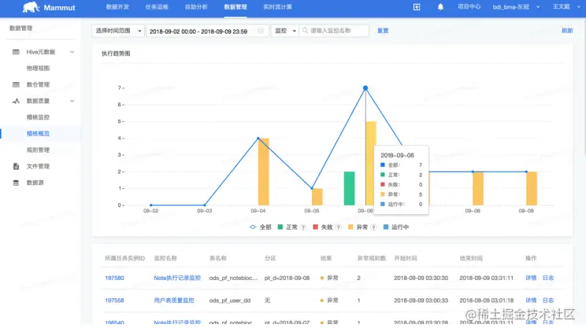The height and width of the screenshot is (332, 586).
Task: Click 日志 for row 197580
Action: pyautogui.click(x=548, y=278)
